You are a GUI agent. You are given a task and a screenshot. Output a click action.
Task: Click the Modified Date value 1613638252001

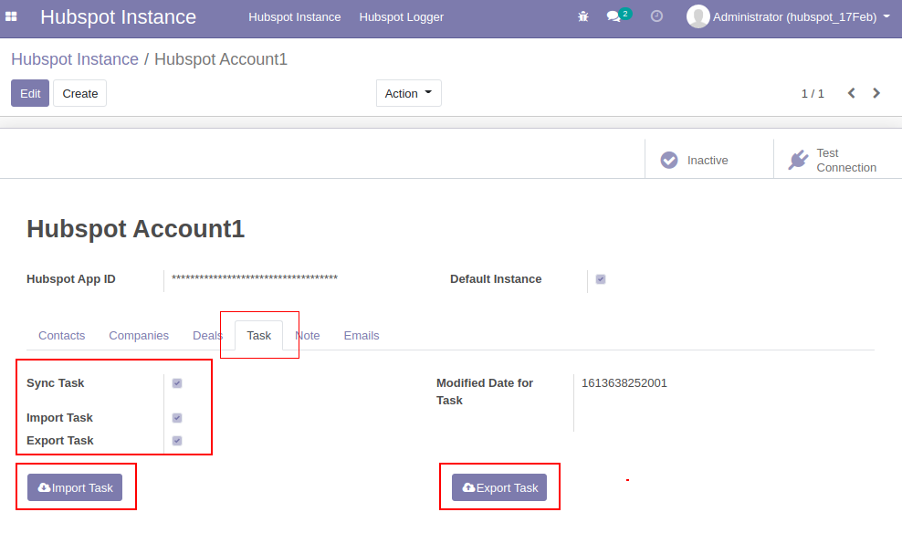point(624,383)
